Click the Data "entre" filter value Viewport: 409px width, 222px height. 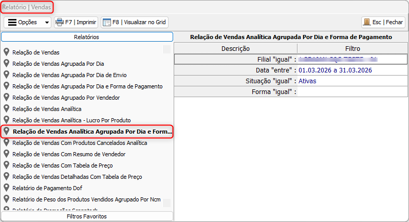point(334,70)
